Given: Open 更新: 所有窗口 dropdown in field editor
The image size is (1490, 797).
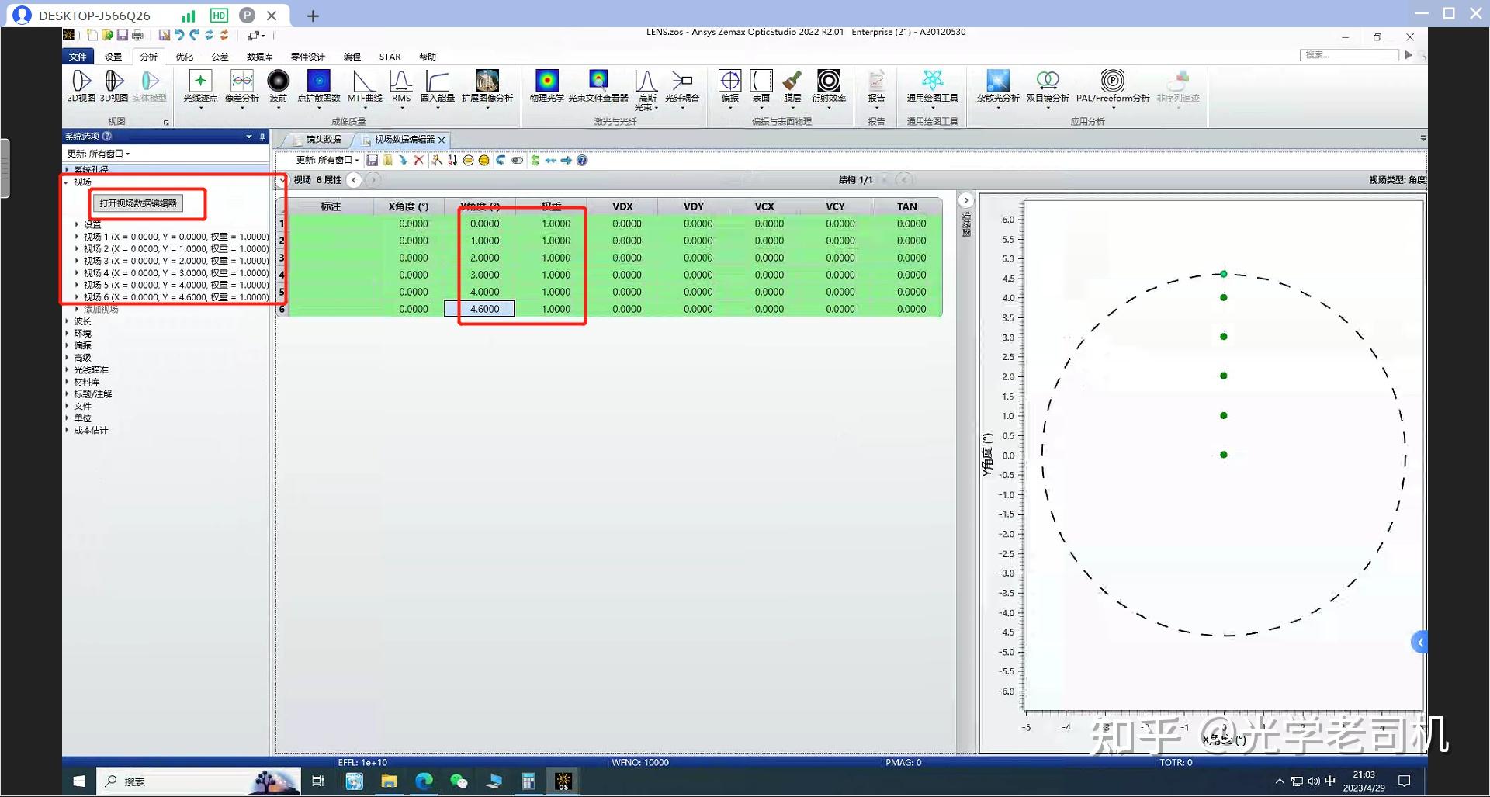Looking at the screenshot, I should tap(327, 161).
